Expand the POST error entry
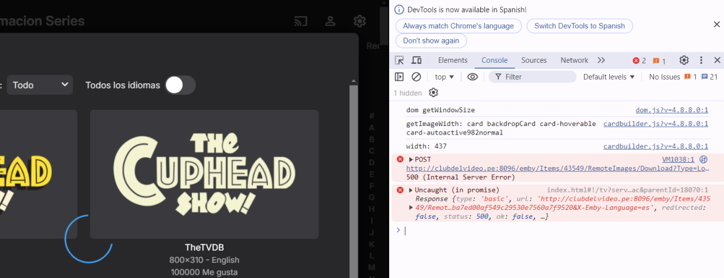The height and width of the screenshot is (278, 724). click(411, 160)
